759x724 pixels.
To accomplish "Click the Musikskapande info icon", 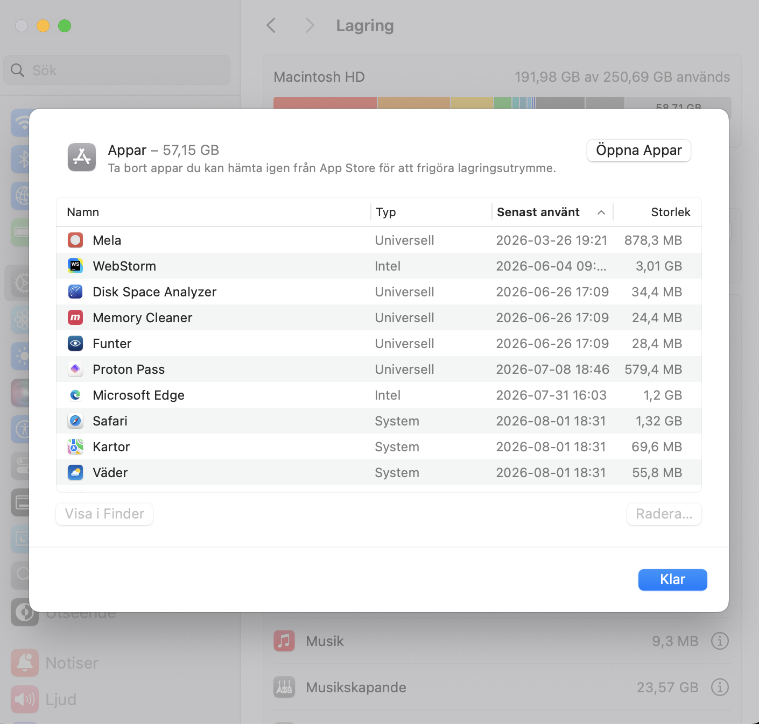I will [x=720, y=687].
